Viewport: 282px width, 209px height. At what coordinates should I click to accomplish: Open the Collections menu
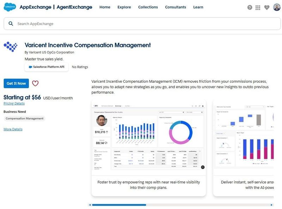[148, 7]
